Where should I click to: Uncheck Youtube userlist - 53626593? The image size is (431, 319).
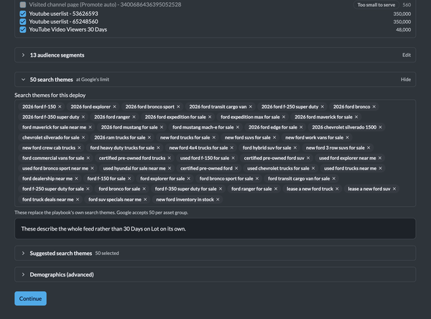point(23,14)
